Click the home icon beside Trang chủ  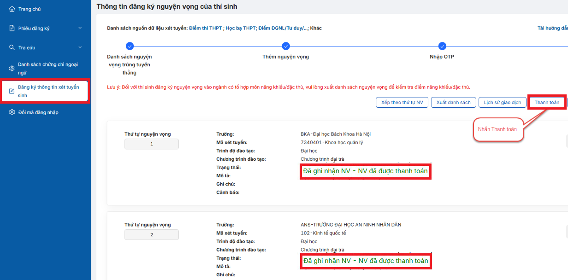[x=12, y=9]
